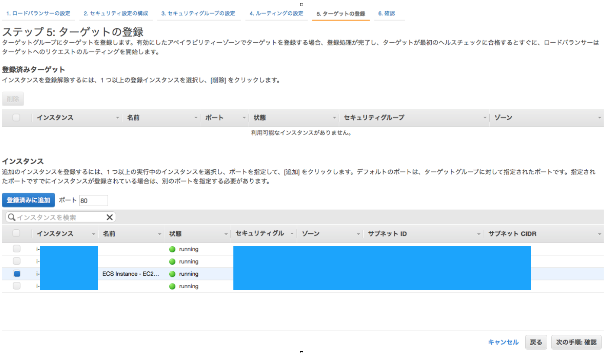Image resolution: width=604 pixels, height=353 pixels.
Task: Open インスタンス column dropdown in registered targets
Action: pyautogui.click(x=117, y=118)
